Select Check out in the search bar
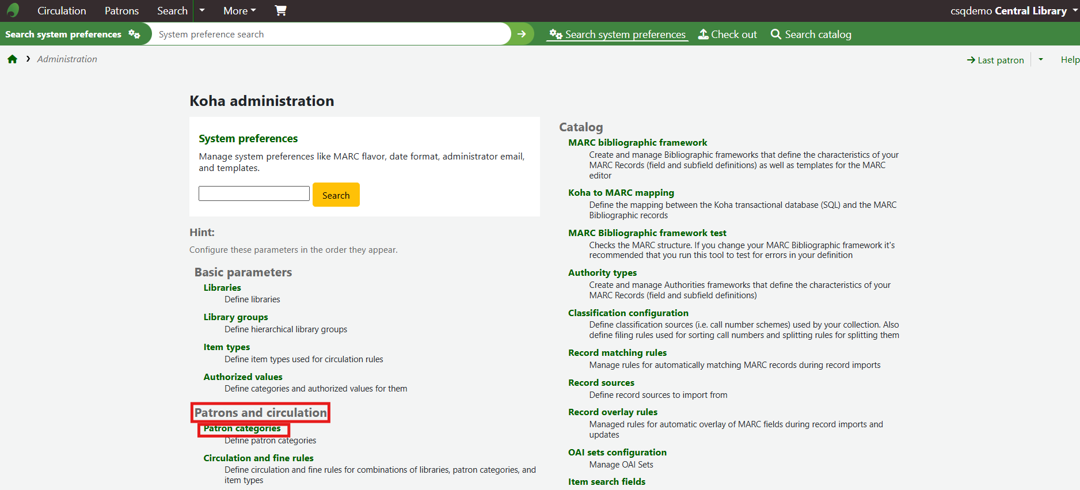 click(728, 35)
